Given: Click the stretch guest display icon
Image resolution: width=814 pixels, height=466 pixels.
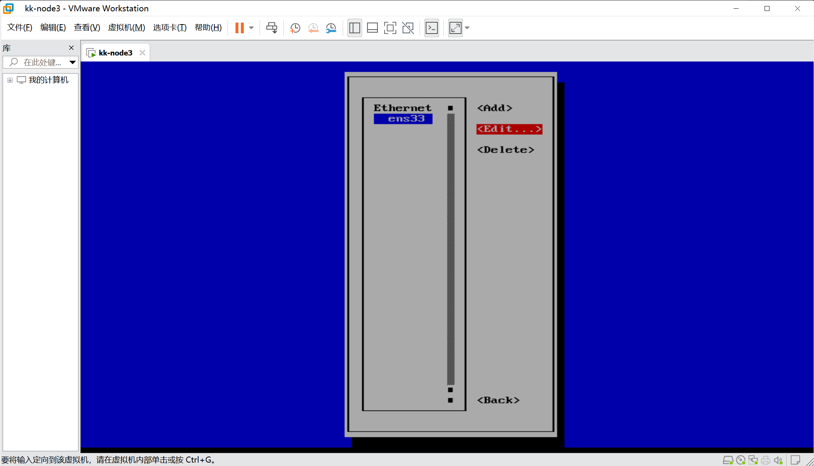Looking at the screenshot, I should point(455,28).
